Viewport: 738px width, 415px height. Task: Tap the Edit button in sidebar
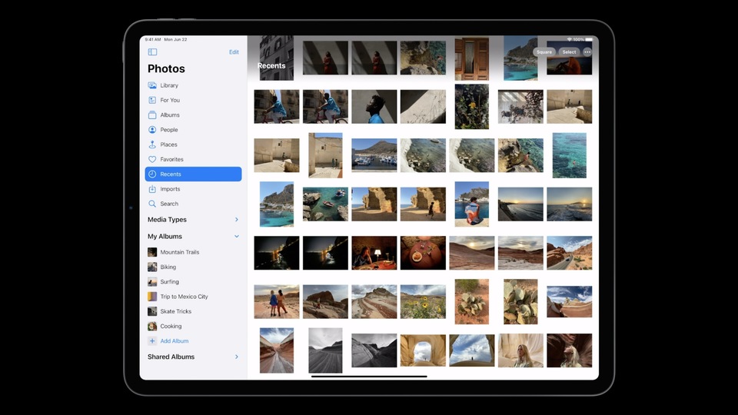[x=234, y=52]
